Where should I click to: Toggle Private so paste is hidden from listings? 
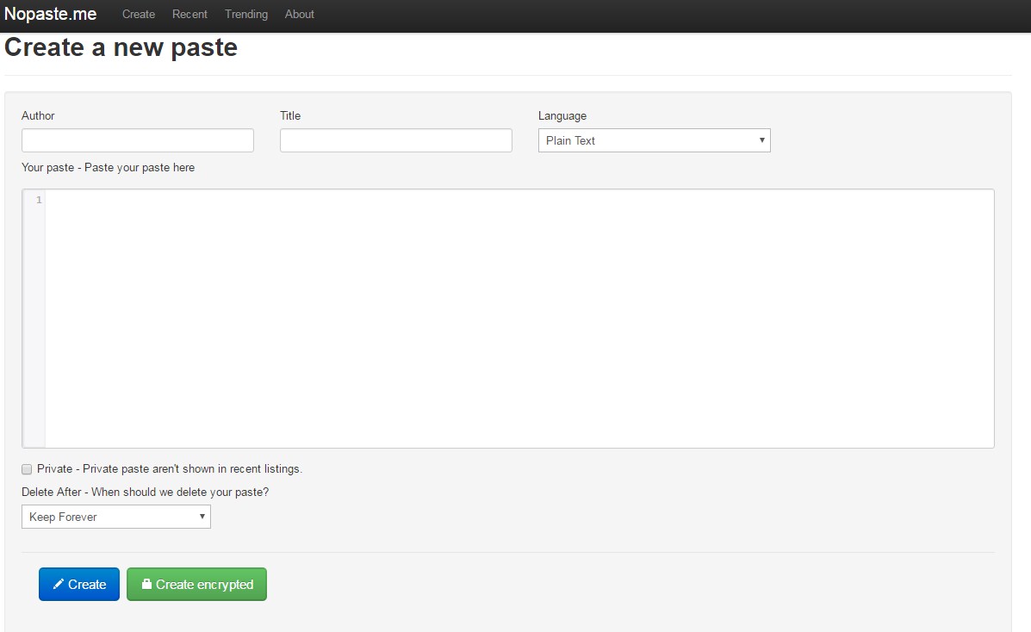click(x=26, y=468)
